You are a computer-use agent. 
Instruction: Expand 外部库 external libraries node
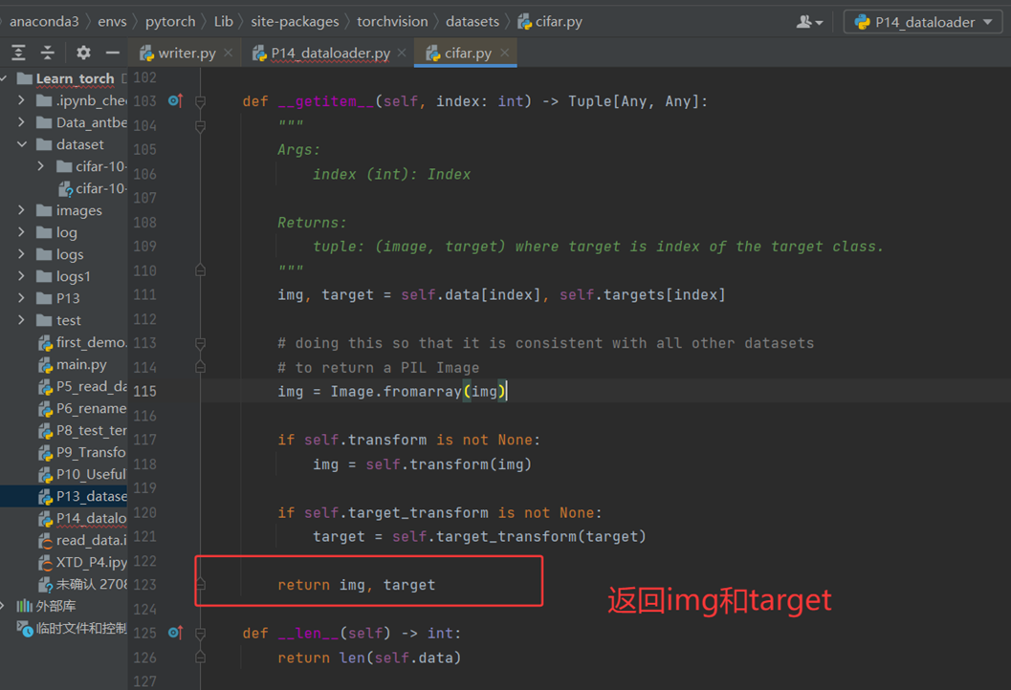pos(4,606)
